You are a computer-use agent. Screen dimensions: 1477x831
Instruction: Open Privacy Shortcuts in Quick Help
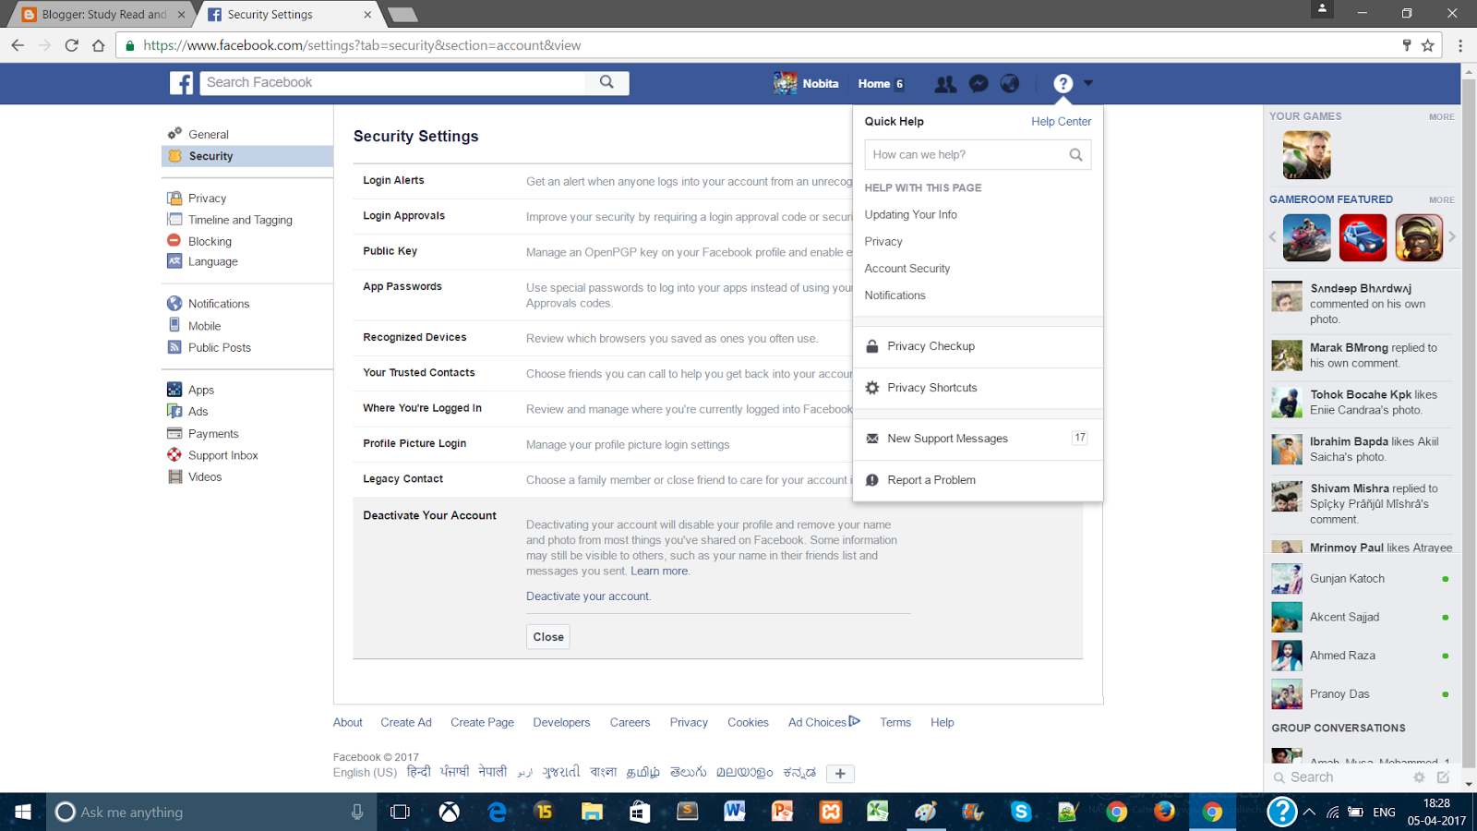click(978, 388)
